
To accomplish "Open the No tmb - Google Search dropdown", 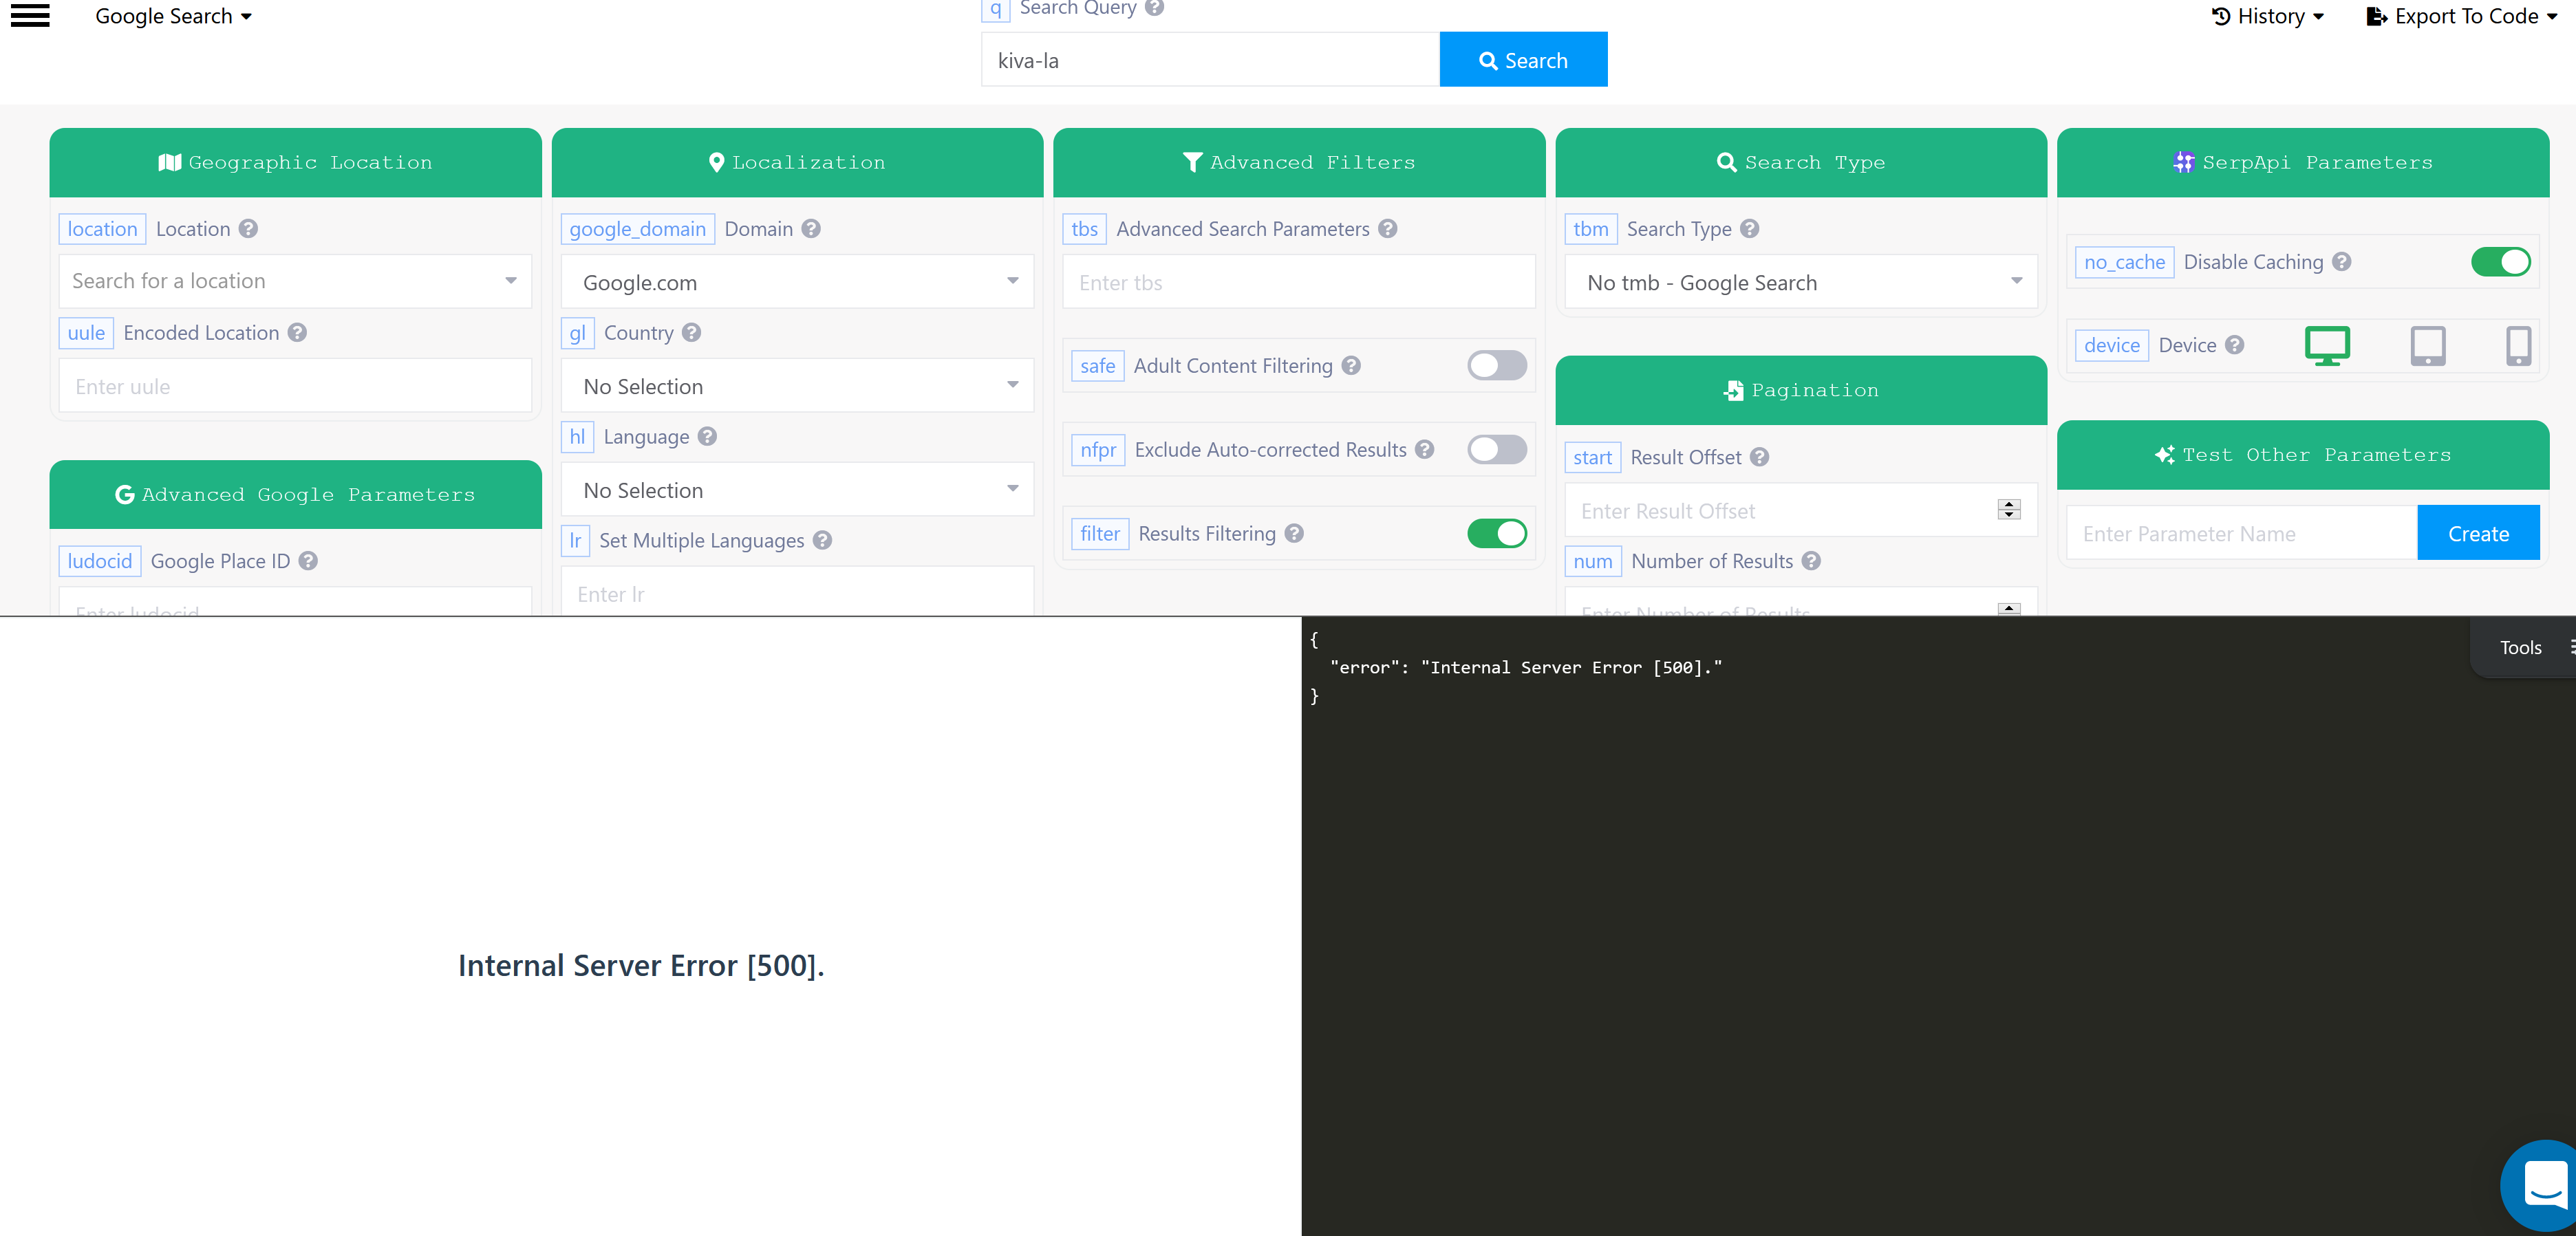I will pyautogui.click(x=1801, y=283).
